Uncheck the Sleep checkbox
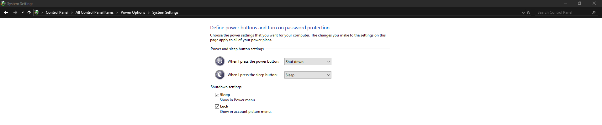 pyautogui.click(x=217, y=95)
